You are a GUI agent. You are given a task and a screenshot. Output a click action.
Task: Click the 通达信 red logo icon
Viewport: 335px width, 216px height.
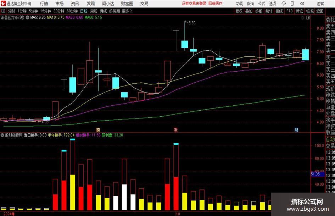(3, 4)
